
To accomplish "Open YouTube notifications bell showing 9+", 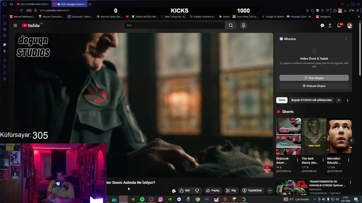I will [339, 25].
